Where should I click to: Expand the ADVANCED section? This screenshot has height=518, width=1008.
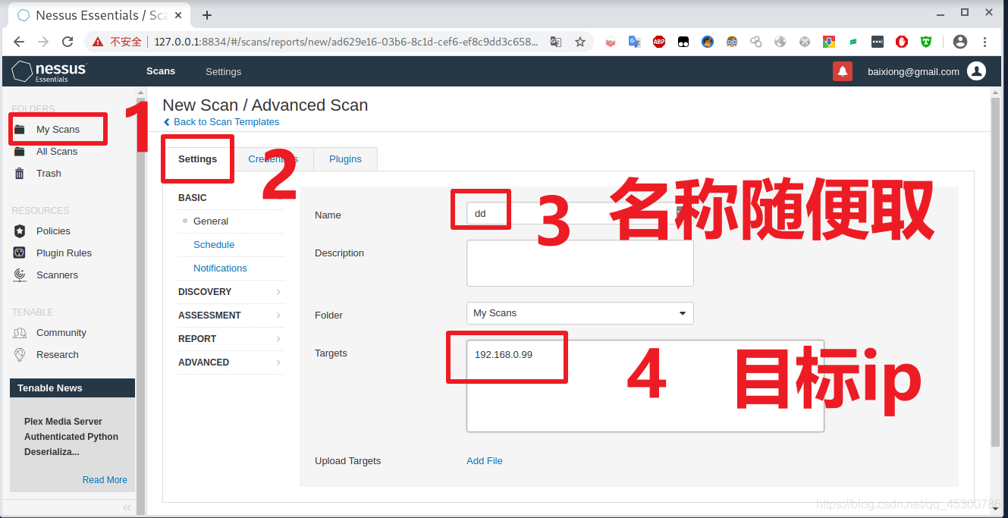(231, 362)
